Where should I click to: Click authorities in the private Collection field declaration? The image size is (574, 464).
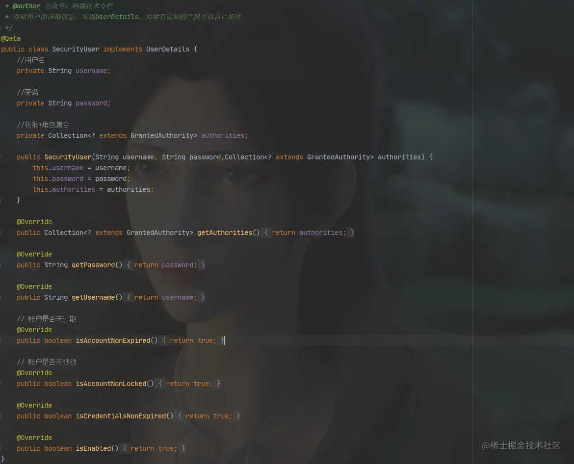click(223, 135)
